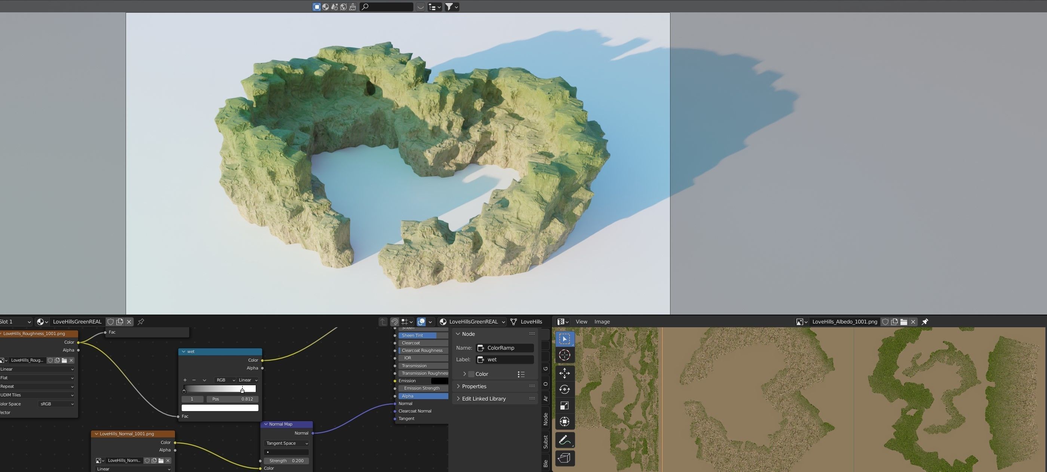Open the Repeat extension dropdown in Roughness node
The width and height of the screenshot is (1047, 472).
(37, 387)
